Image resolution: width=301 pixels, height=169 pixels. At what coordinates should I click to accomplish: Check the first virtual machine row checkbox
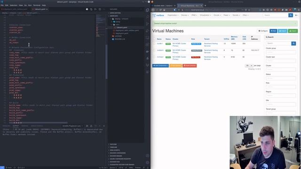[154, 44]
